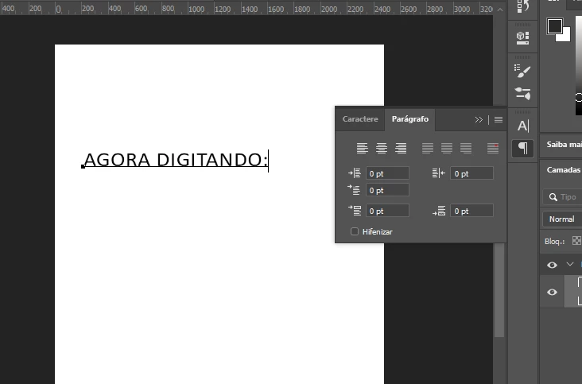Viewport: 582px width, 384px height.
Task: Focus the indent left margin field
Action: pos(387,173)
